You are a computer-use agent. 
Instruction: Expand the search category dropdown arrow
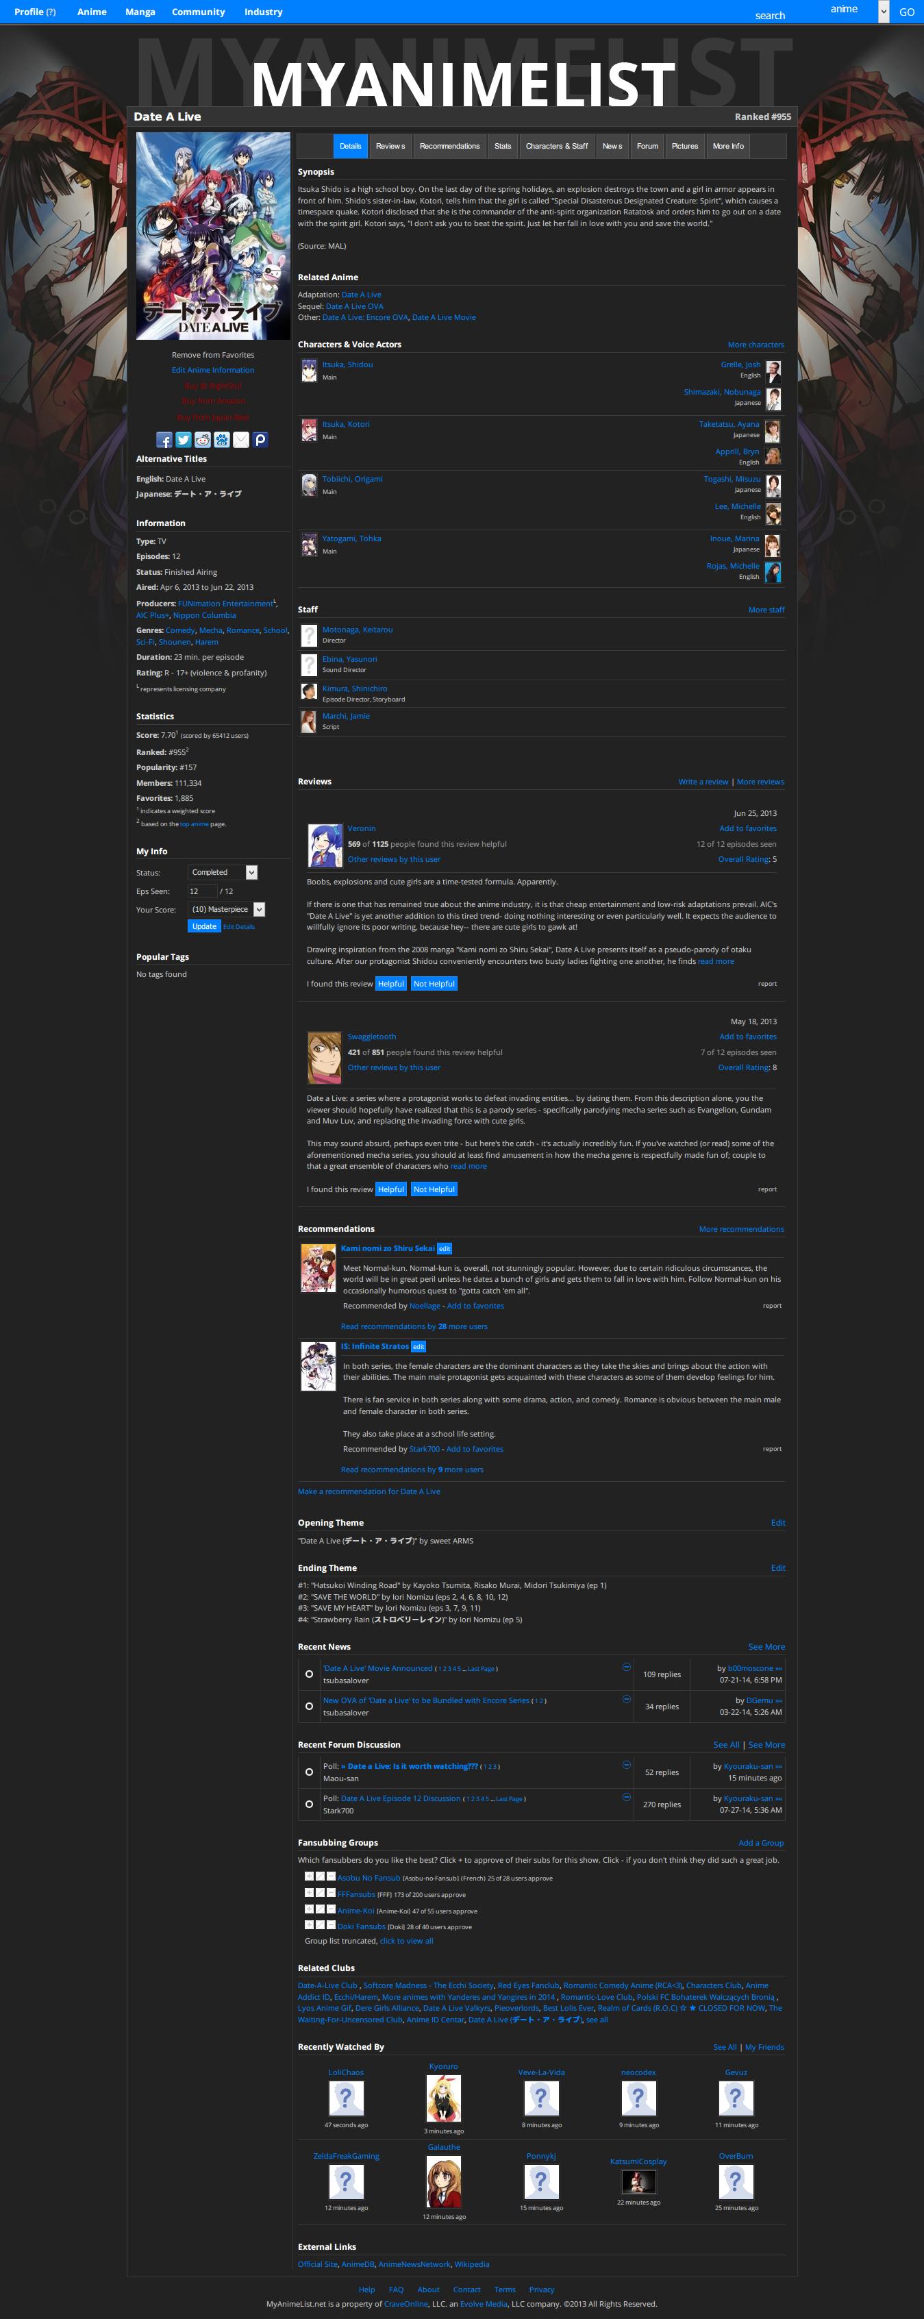coord(883,12)
